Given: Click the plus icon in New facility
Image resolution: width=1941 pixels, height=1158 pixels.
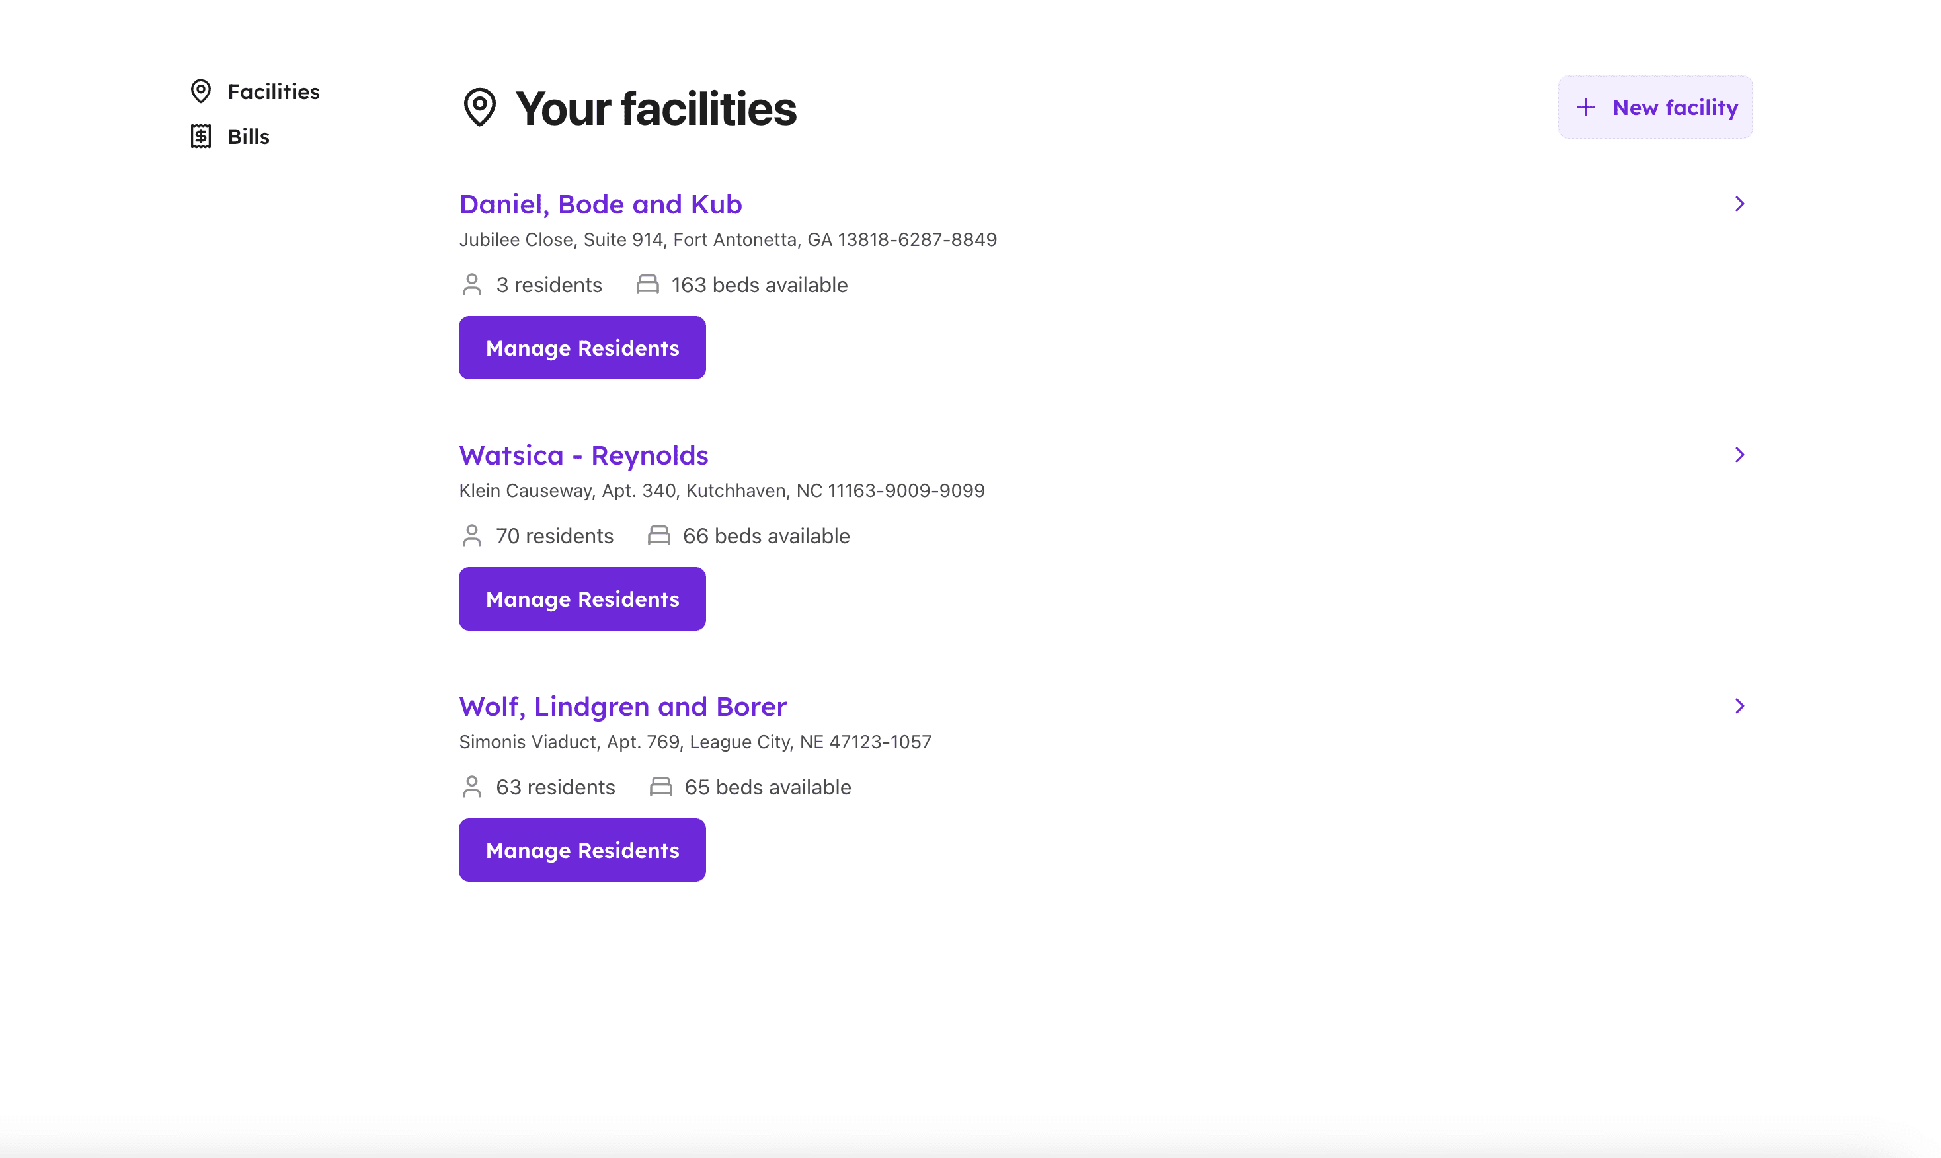Looking at the screenshot, I should [x=1585, y=108].
